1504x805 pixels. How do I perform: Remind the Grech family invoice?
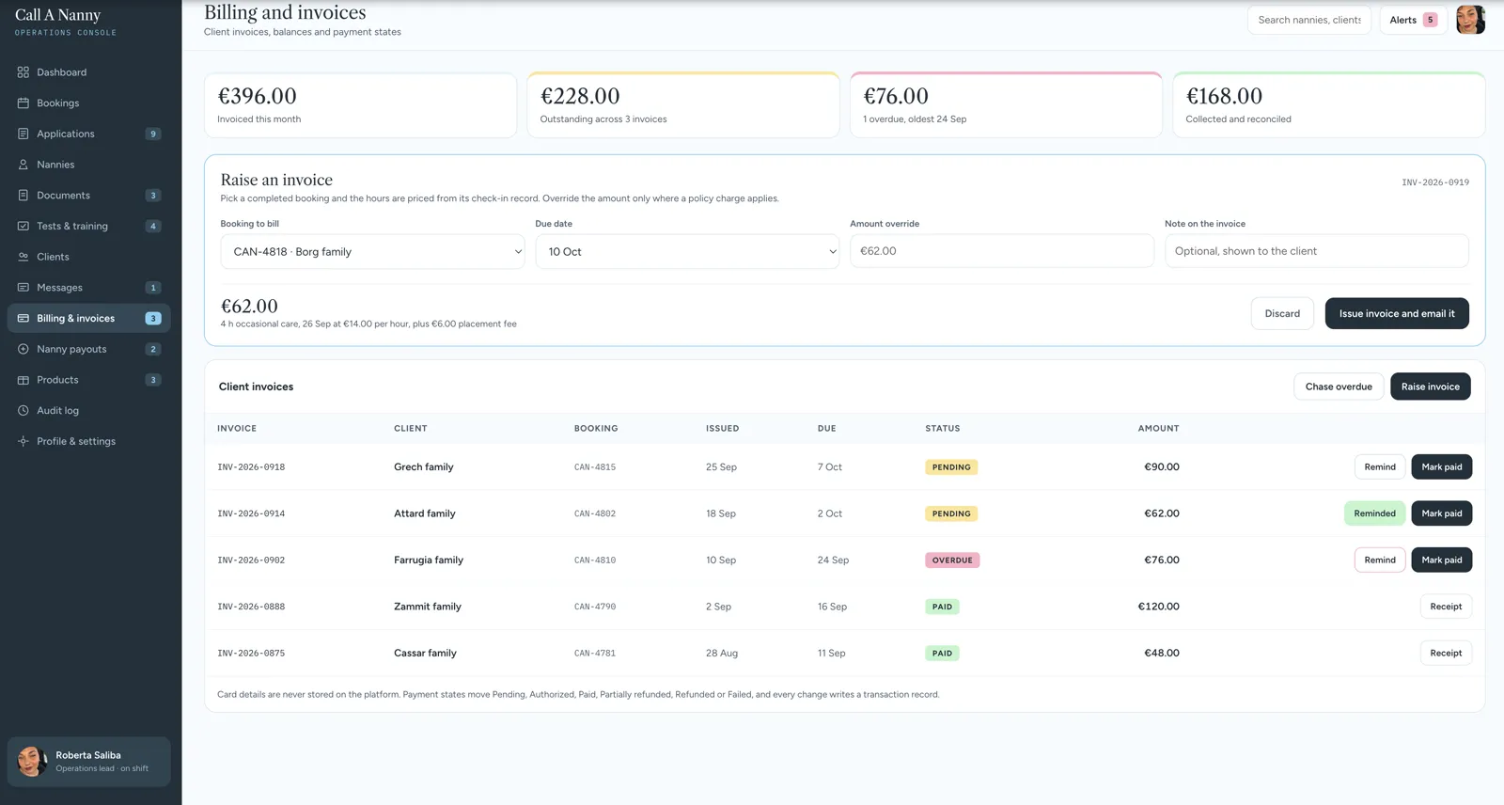click(x=1380, y=466)
